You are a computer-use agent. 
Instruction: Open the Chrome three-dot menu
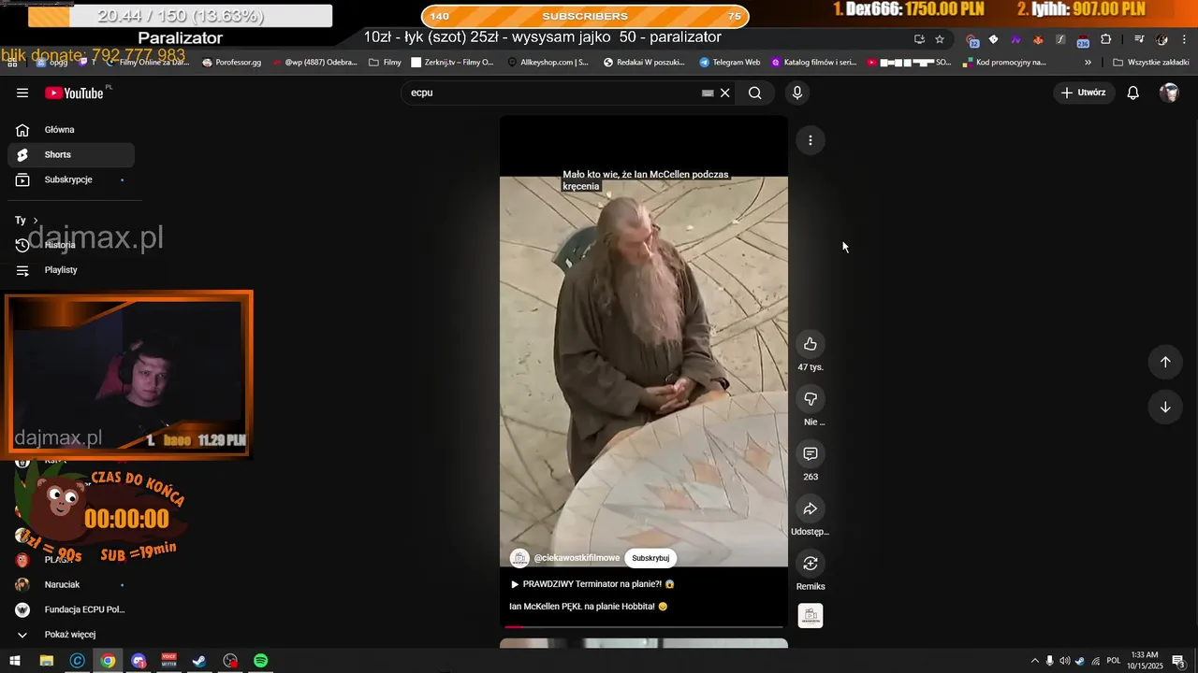coord(1185,39)
